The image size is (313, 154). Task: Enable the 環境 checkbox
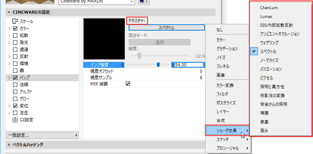pos(15,64)
